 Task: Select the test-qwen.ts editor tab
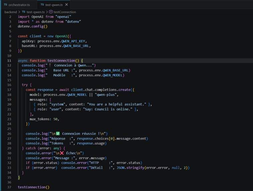[x=54, y=5]
